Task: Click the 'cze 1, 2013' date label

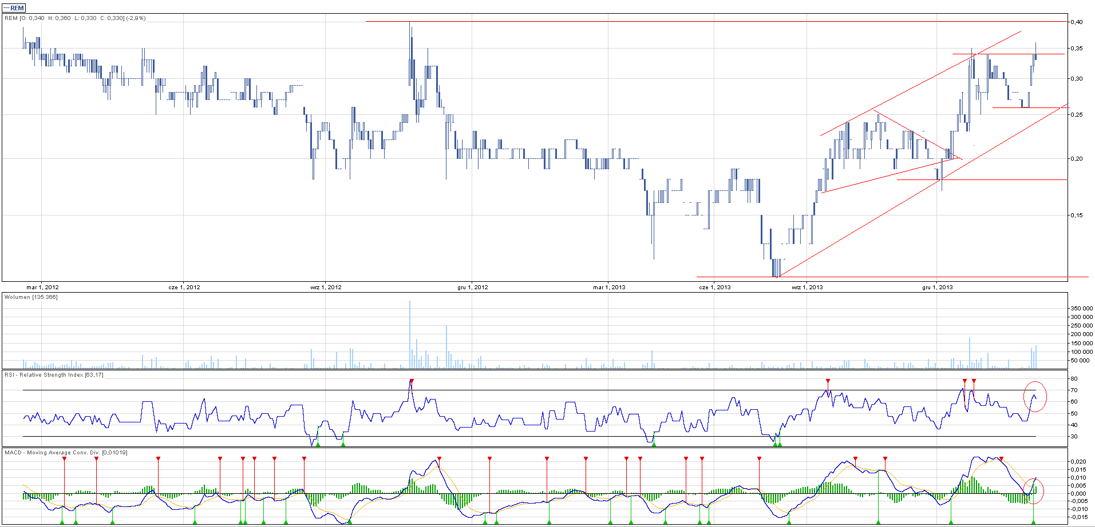Action: pyautogui.click(x=715, y=287)
